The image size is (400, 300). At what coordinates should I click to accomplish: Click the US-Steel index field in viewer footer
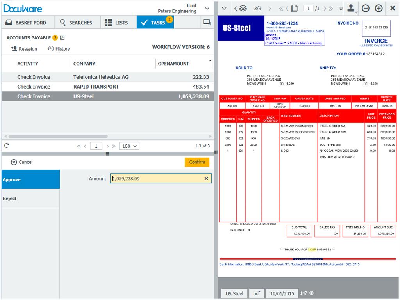pos(234,293)
